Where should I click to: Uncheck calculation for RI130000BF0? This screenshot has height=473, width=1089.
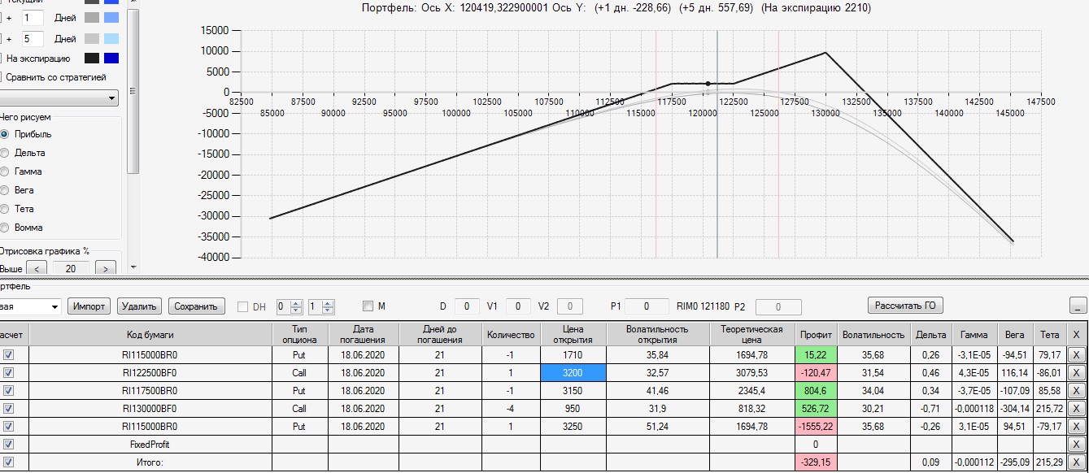pyautogui.click(x=9, y=409)
